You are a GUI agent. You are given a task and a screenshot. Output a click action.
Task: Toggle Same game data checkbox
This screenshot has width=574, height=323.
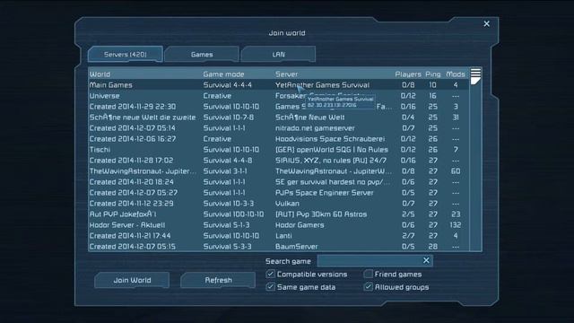click(x=271, y=287)
